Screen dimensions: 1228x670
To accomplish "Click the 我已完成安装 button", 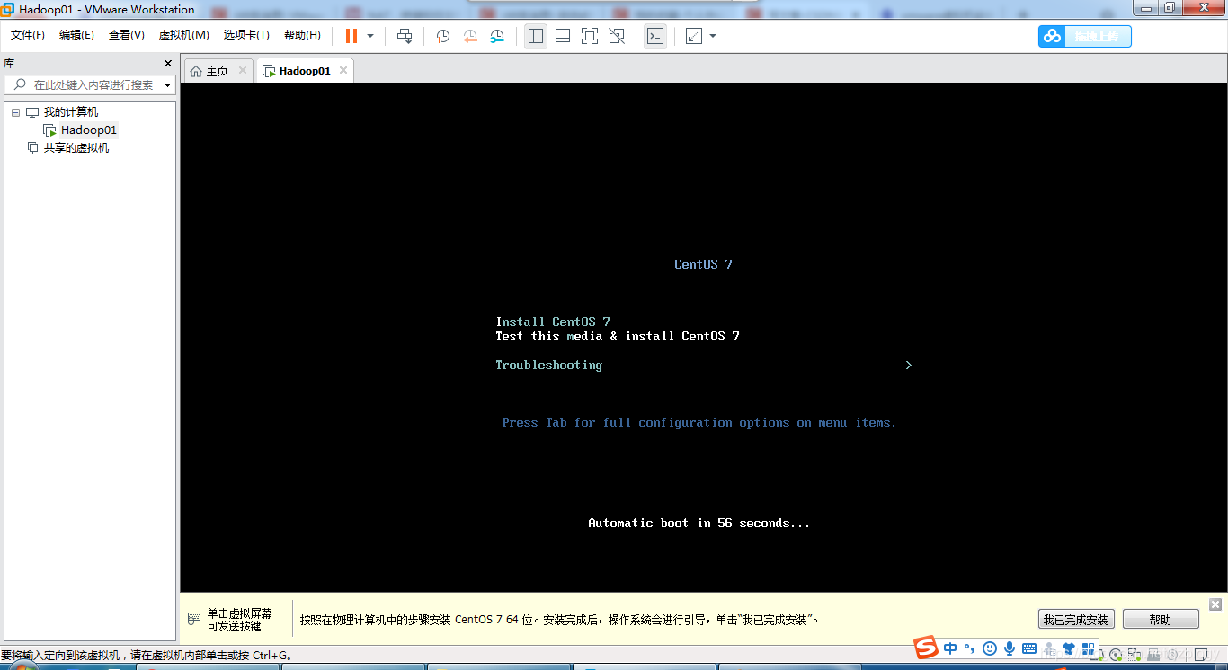I will 1077,620.
